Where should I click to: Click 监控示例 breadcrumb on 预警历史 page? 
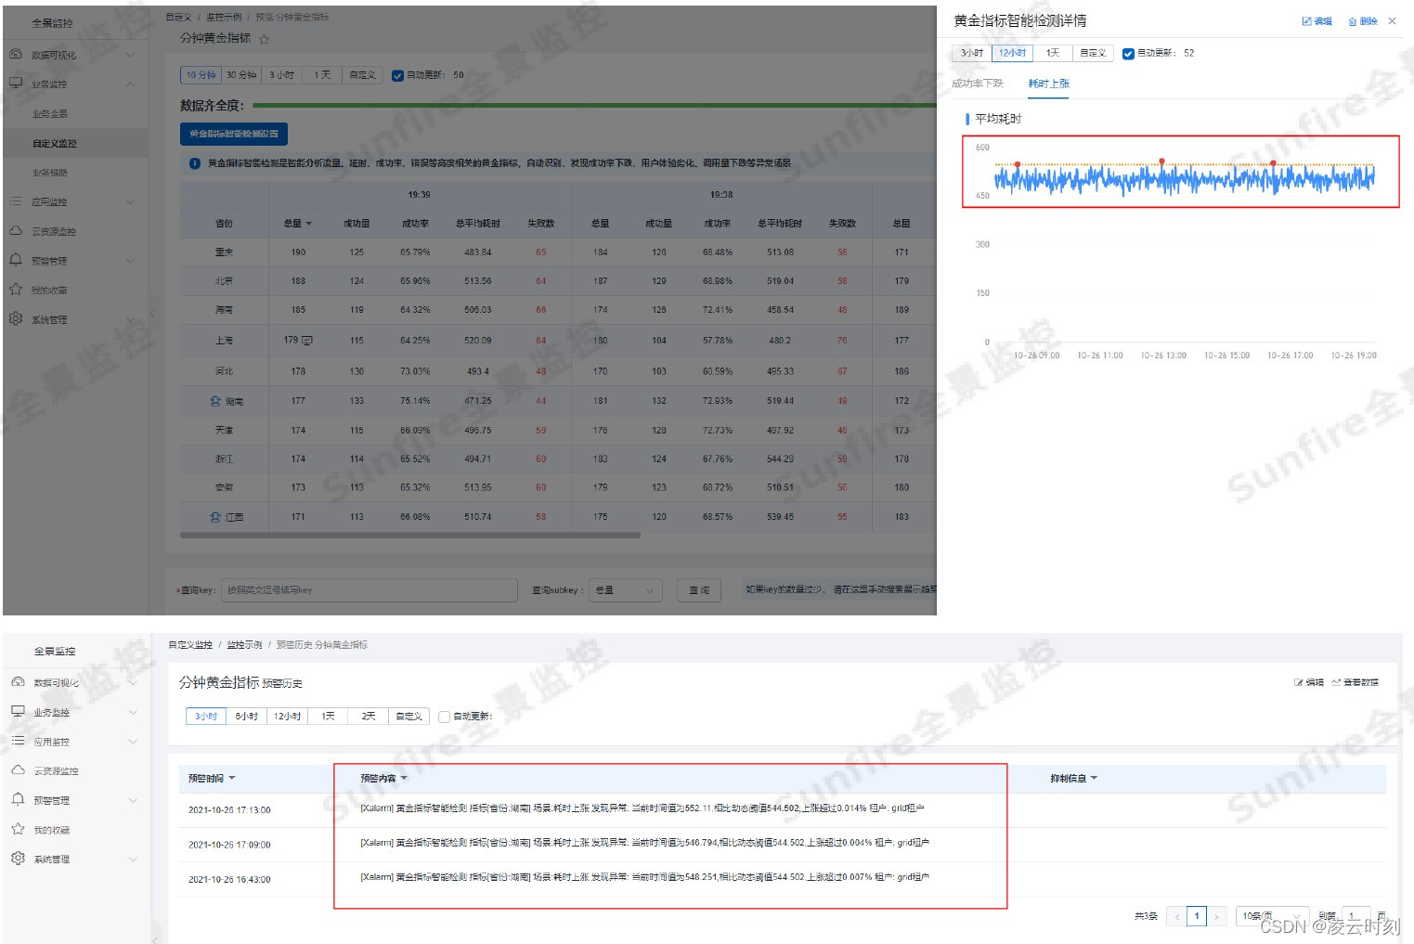click(244, 644)
